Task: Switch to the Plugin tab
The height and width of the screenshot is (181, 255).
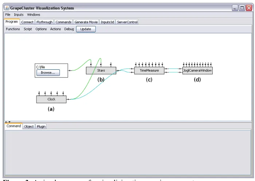Action: click(x=41, y=126)
